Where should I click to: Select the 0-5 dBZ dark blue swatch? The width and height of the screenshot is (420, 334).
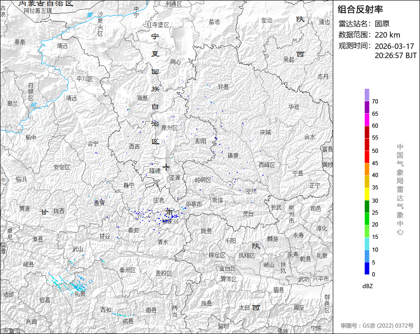coord(367,268)
